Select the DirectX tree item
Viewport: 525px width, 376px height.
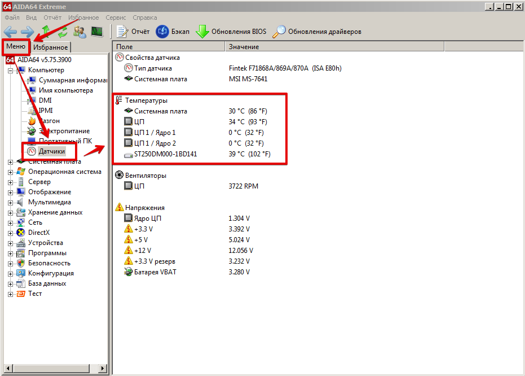[x=39, y=233]
